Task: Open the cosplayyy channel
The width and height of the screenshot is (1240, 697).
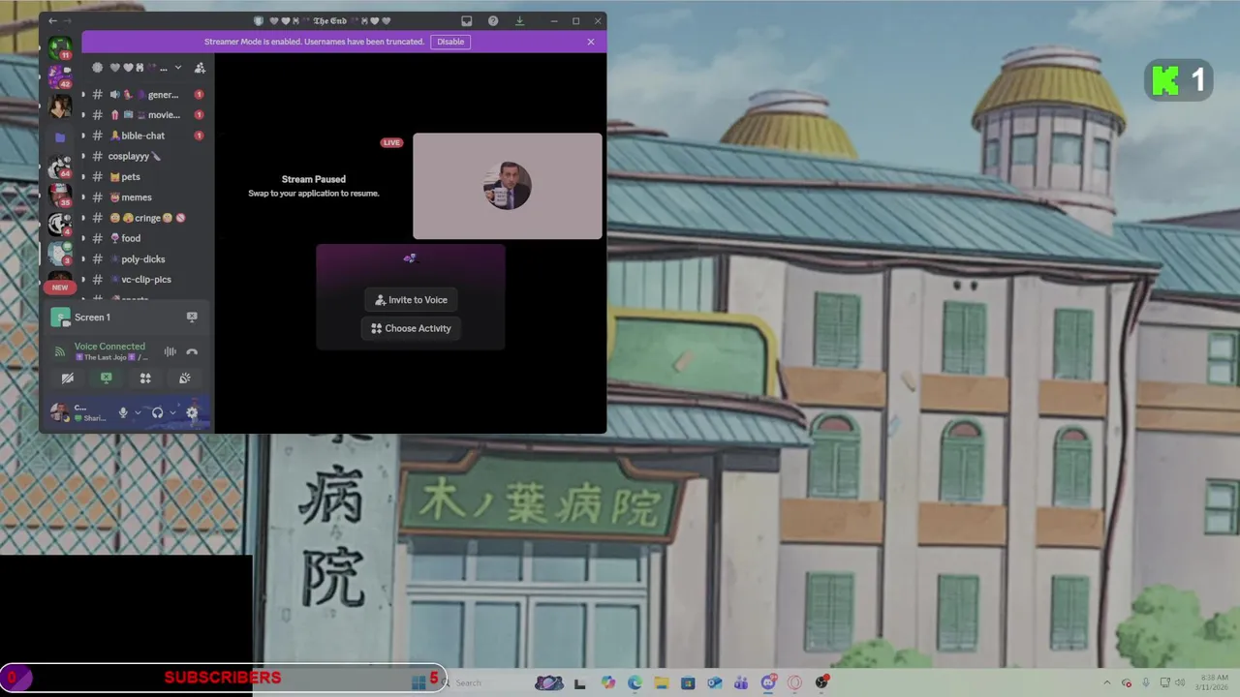Action: pos(145,156)
